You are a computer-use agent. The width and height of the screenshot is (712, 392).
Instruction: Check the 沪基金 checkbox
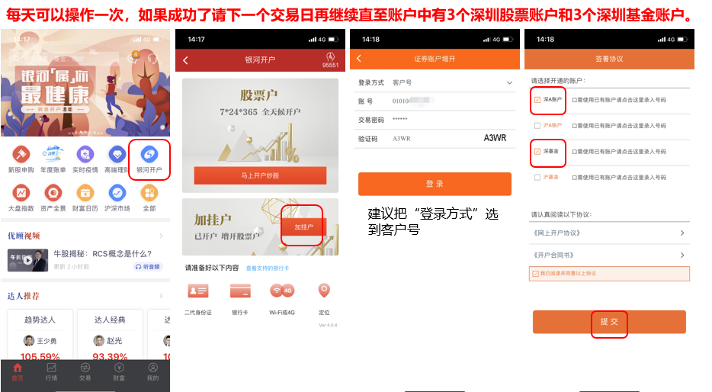coord(537,177)
